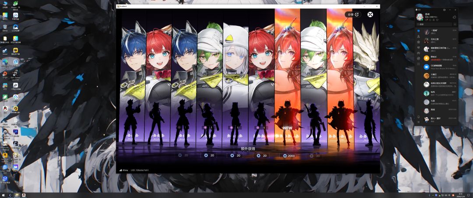Open the QQ profile avatar
Image resolution: width=473 pixels, height=198 pixels.
(420, 16)
